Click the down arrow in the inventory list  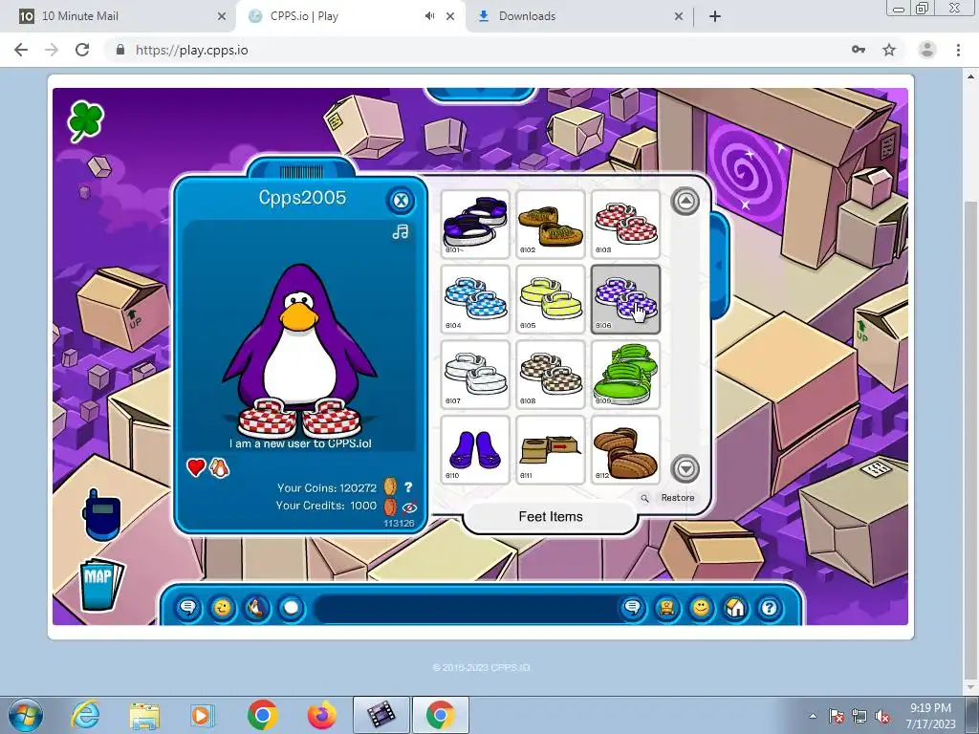click(x=685, y=468)
